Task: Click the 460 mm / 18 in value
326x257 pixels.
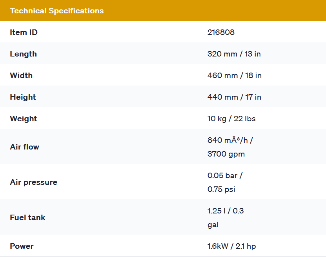Action: [x=234, y=75]
